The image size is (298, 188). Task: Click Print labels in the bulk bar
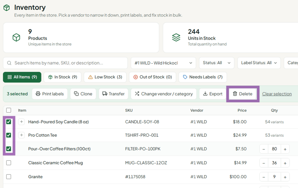point(50,94)
